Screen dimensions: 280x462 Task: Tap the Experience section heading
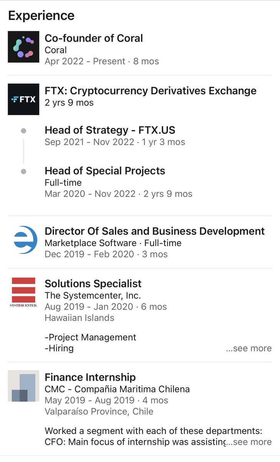41,15
